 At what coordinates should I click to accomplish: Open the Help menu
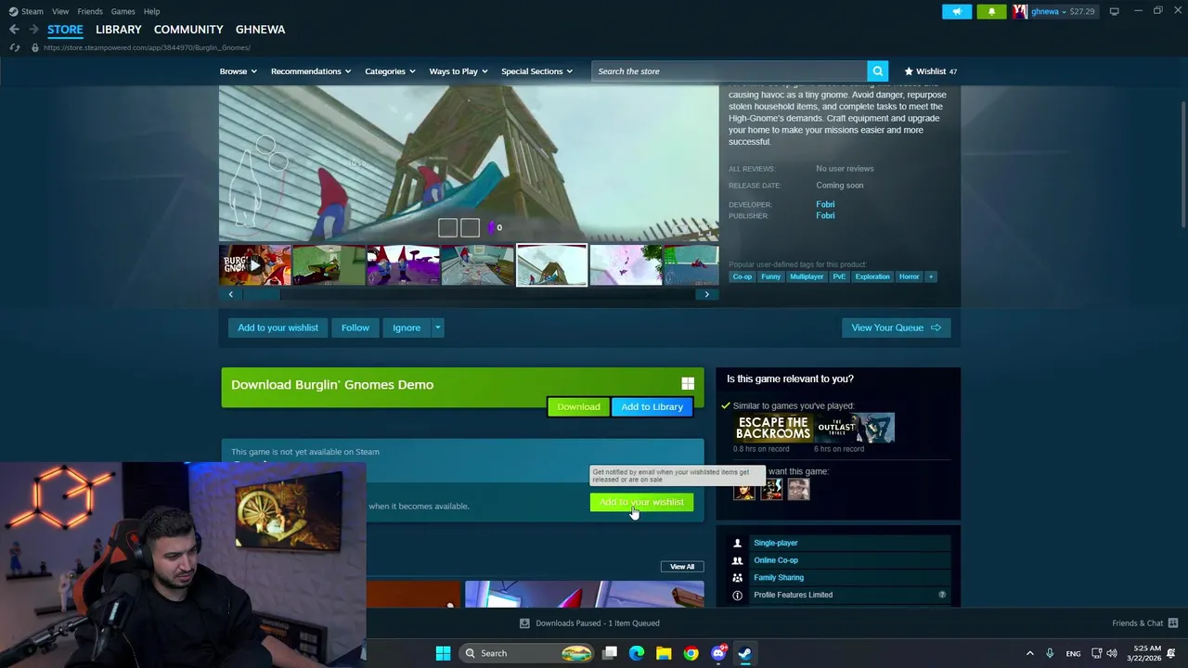pyautogui.click(x=151, y=11)
